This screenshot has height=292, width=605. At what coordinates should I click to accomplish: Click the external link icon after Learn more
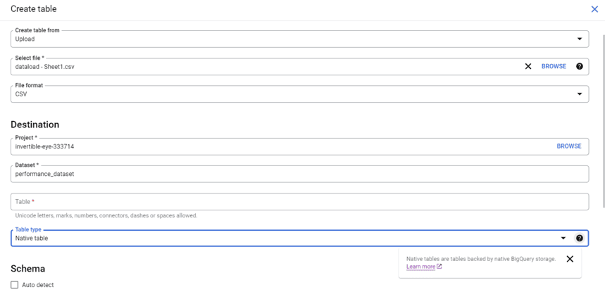point(439,267)
